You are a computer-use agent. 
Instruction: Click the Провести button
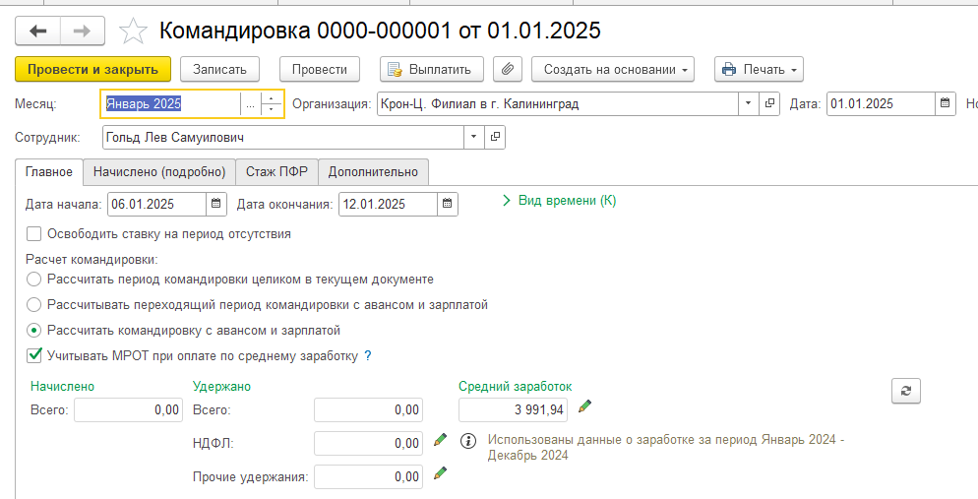point(320,69)
